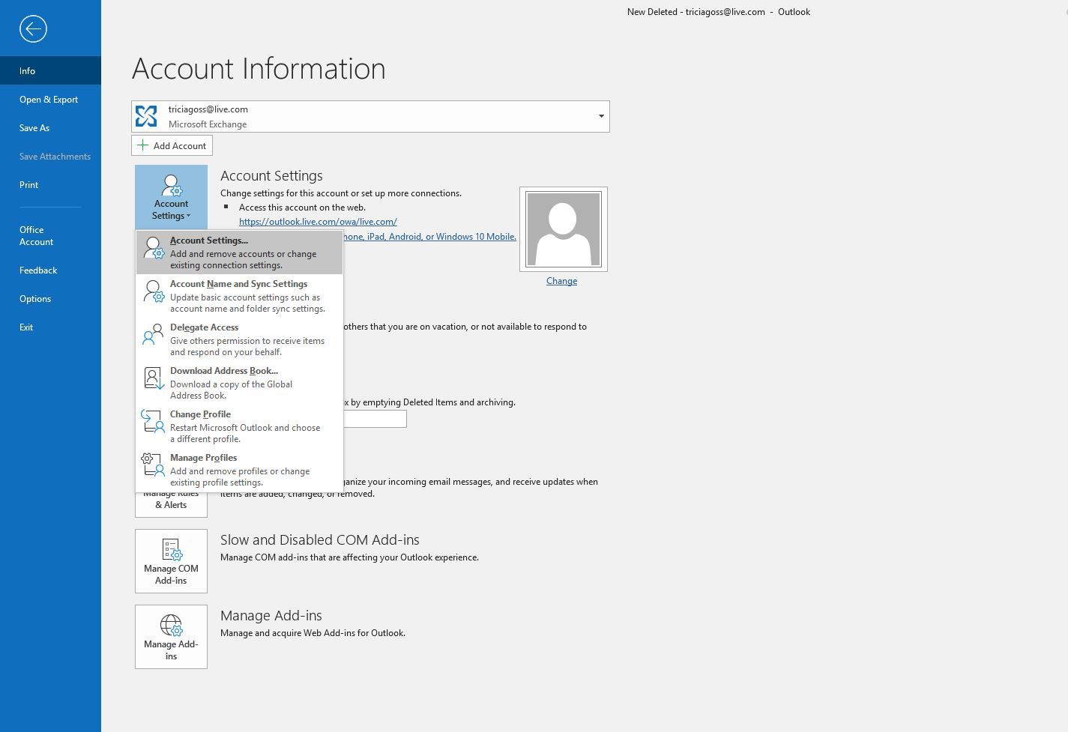Open Outlook Options

click(50, 298)
